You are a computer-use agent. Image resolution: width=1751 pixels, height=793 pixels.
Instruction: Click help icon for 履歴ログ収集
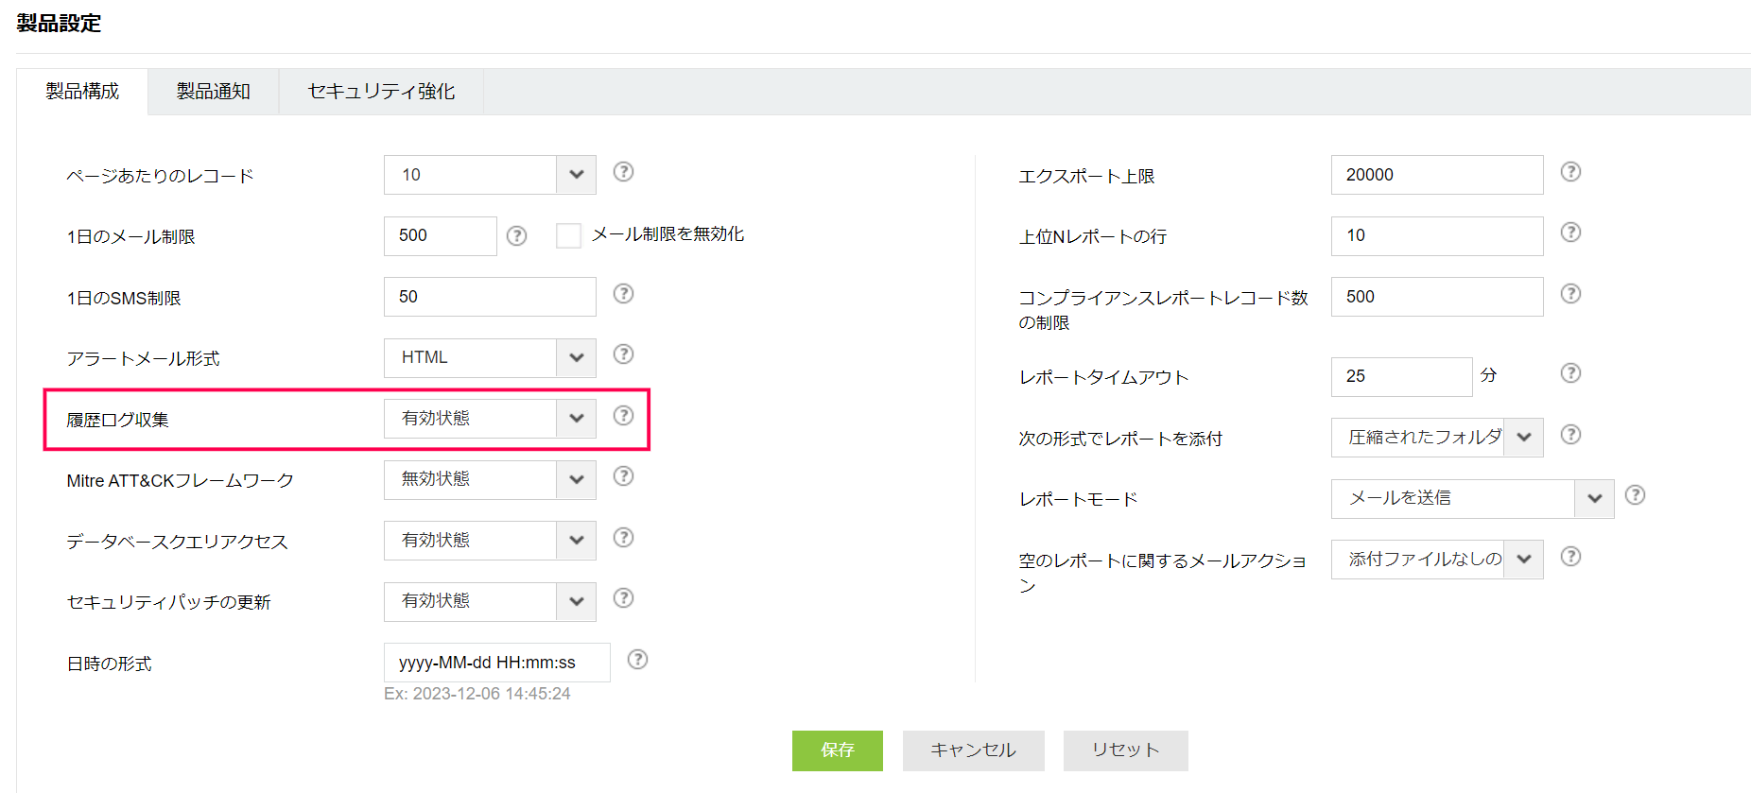(x=623, y=416)
